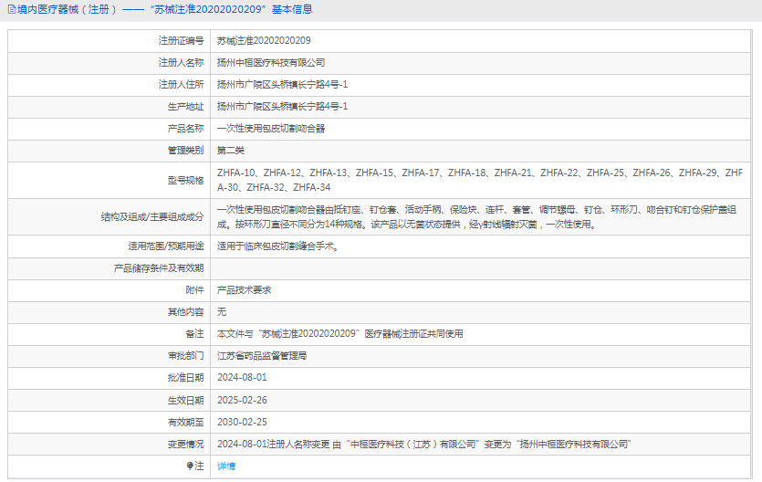Click the document icon before the page title

(12, 9)
